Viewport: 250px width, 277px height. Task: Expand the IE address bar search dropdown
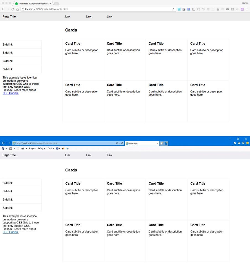coord(119,143)
